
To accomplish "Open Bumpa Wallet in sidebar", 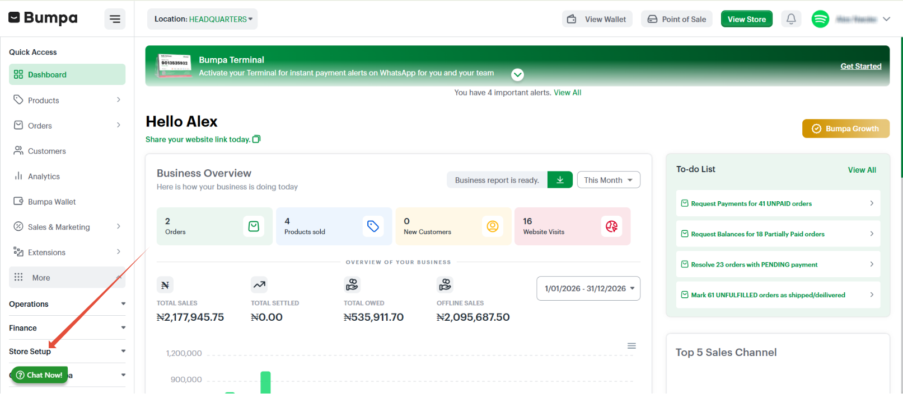I will pyautogui.click(x=67, y=202).
